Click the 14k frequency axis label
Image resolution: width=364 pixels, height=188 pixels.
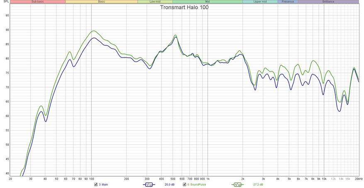[x=341, y=179]
